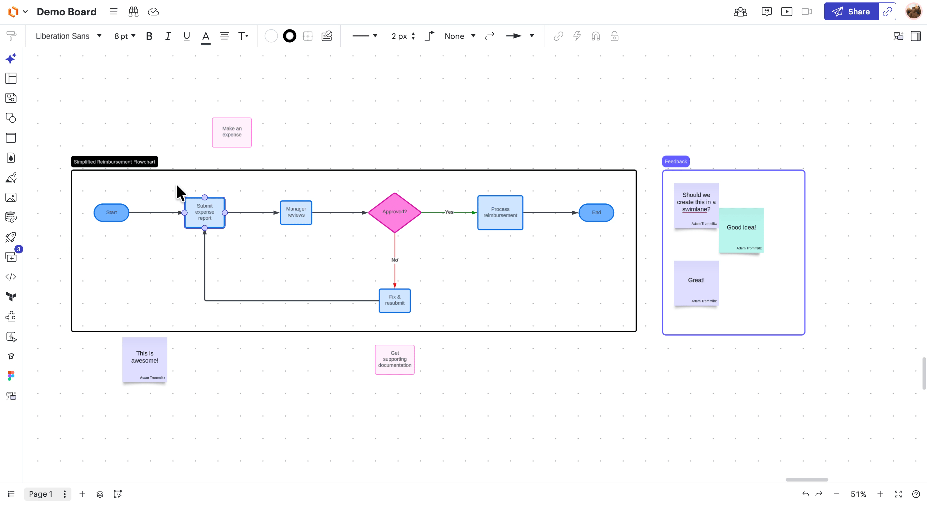
Task: Start presentation mode play icon
Action: tap(787, 12)
